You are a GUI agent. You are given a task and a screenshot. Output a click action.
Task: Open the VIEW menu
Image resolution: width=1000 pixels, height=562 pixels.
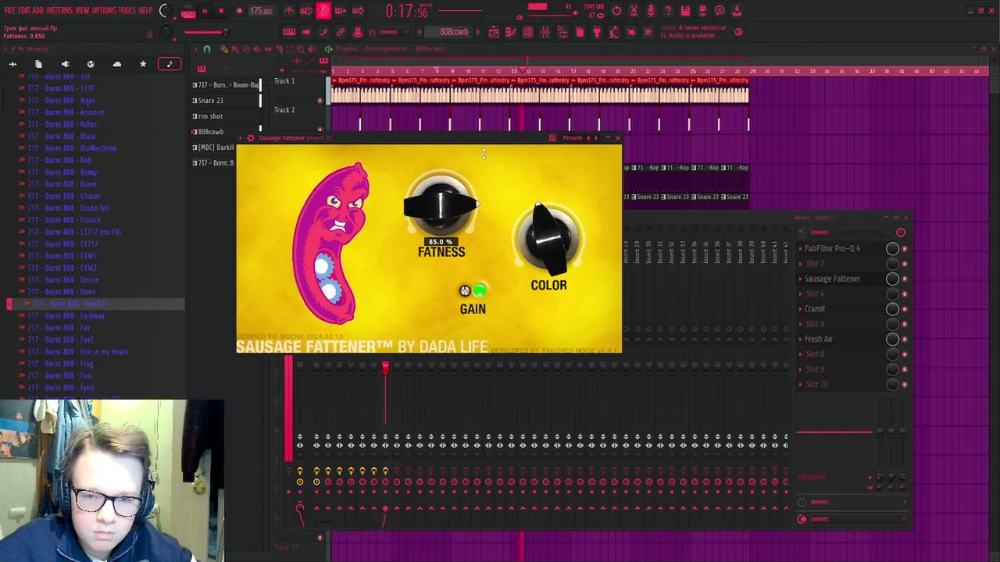coord(82,10)
